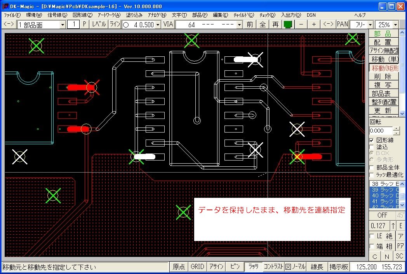Increase rotation value with spinner up arrow
Screen dimensions: 407x274
397,129
